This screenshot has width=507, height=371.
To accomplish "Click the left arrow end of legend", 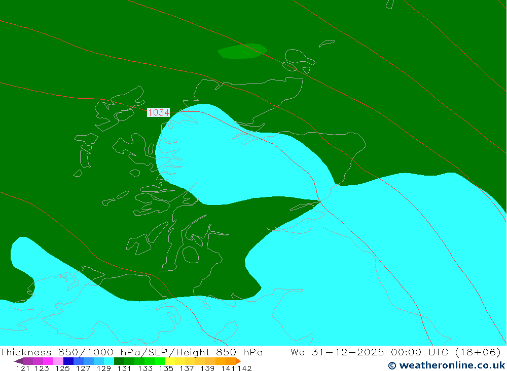I will click(18, 361).
